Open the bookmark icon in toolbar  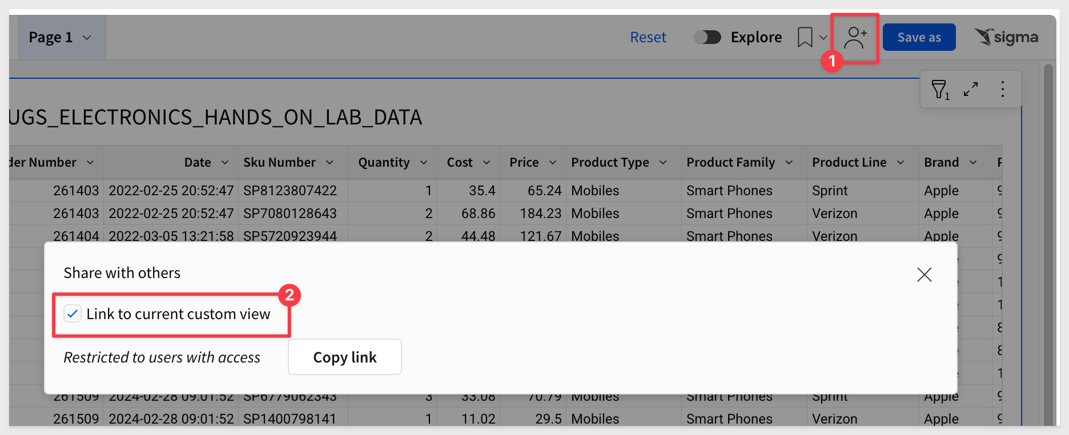point(805,38)
